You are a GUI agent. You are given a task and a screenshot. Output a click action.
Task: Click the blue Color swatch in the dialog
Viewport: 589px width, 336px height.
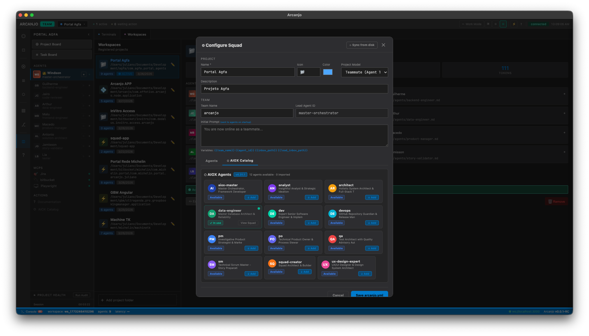point(328,72)
